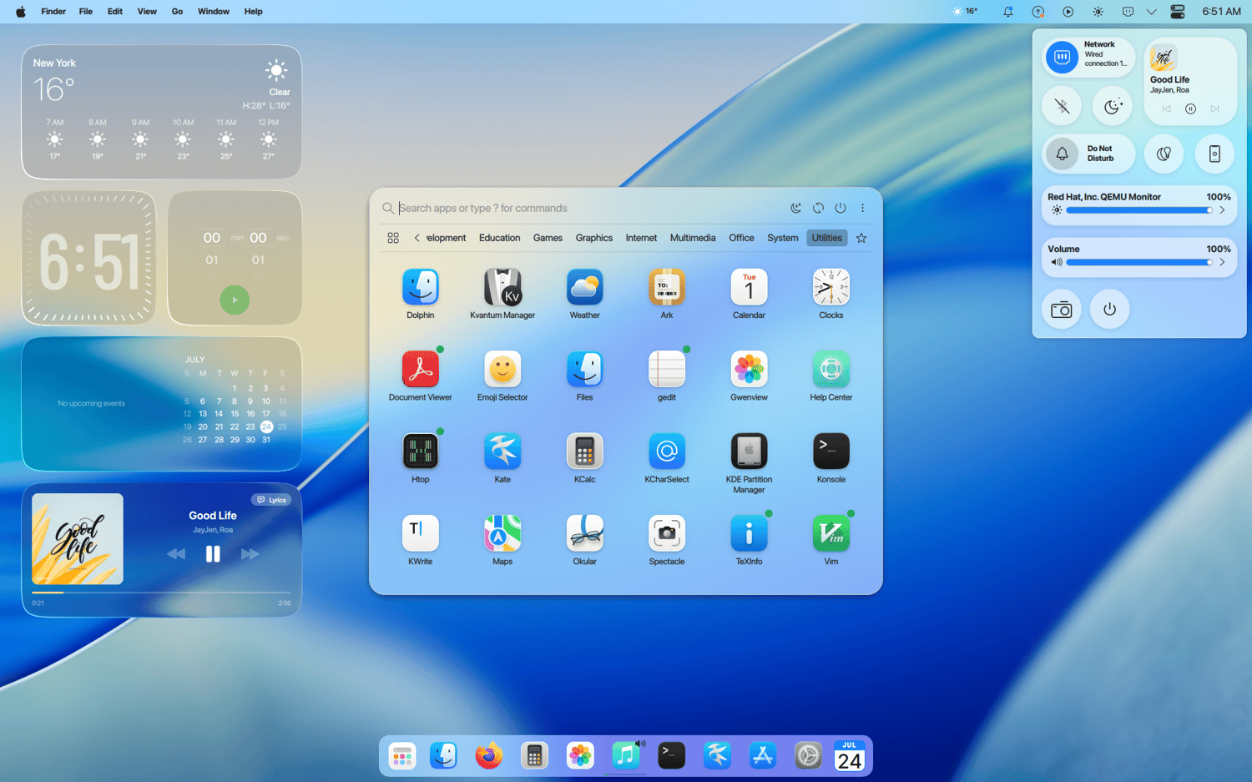Launch Gwenview image viewer
The height and width of the screenshot is (782, 1252).
(x=749, y=370)
